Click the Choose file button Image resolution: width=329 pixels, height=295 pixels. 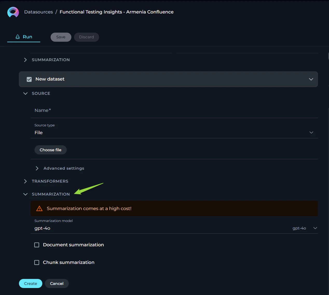(x=50, y=150)
